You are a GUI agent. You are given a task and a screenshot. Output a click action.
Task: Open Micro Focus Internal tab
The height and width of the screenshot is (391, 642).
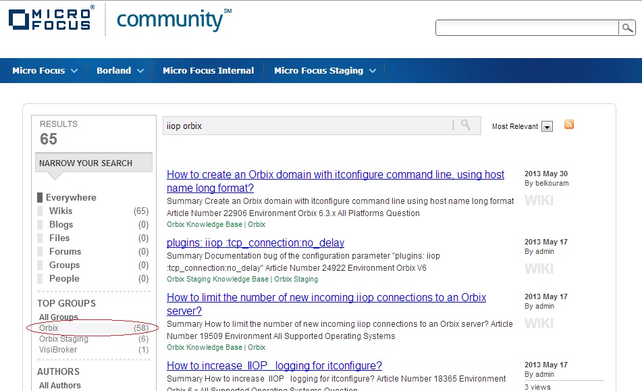click(208, 70)
